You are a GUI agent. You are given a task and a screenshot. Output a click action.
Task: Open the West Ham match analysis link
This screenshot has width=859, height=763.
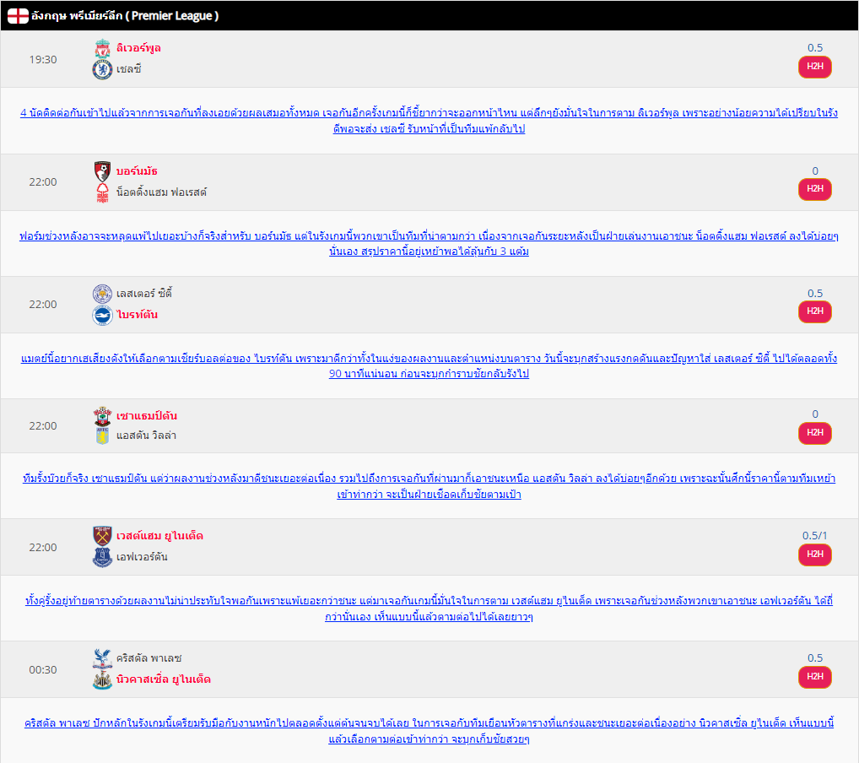[429, 609]
